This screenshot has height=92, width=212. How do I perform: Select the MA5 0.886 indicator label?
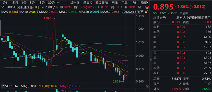[x=10, y=12]
